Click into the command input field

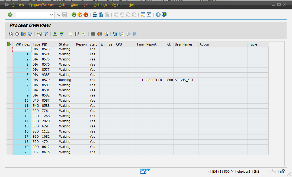point(33,15)
